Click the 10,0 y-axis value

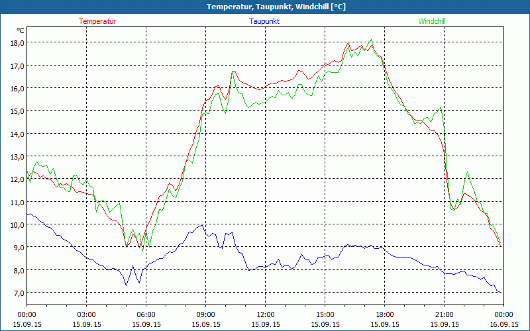(x=18, y=225)
